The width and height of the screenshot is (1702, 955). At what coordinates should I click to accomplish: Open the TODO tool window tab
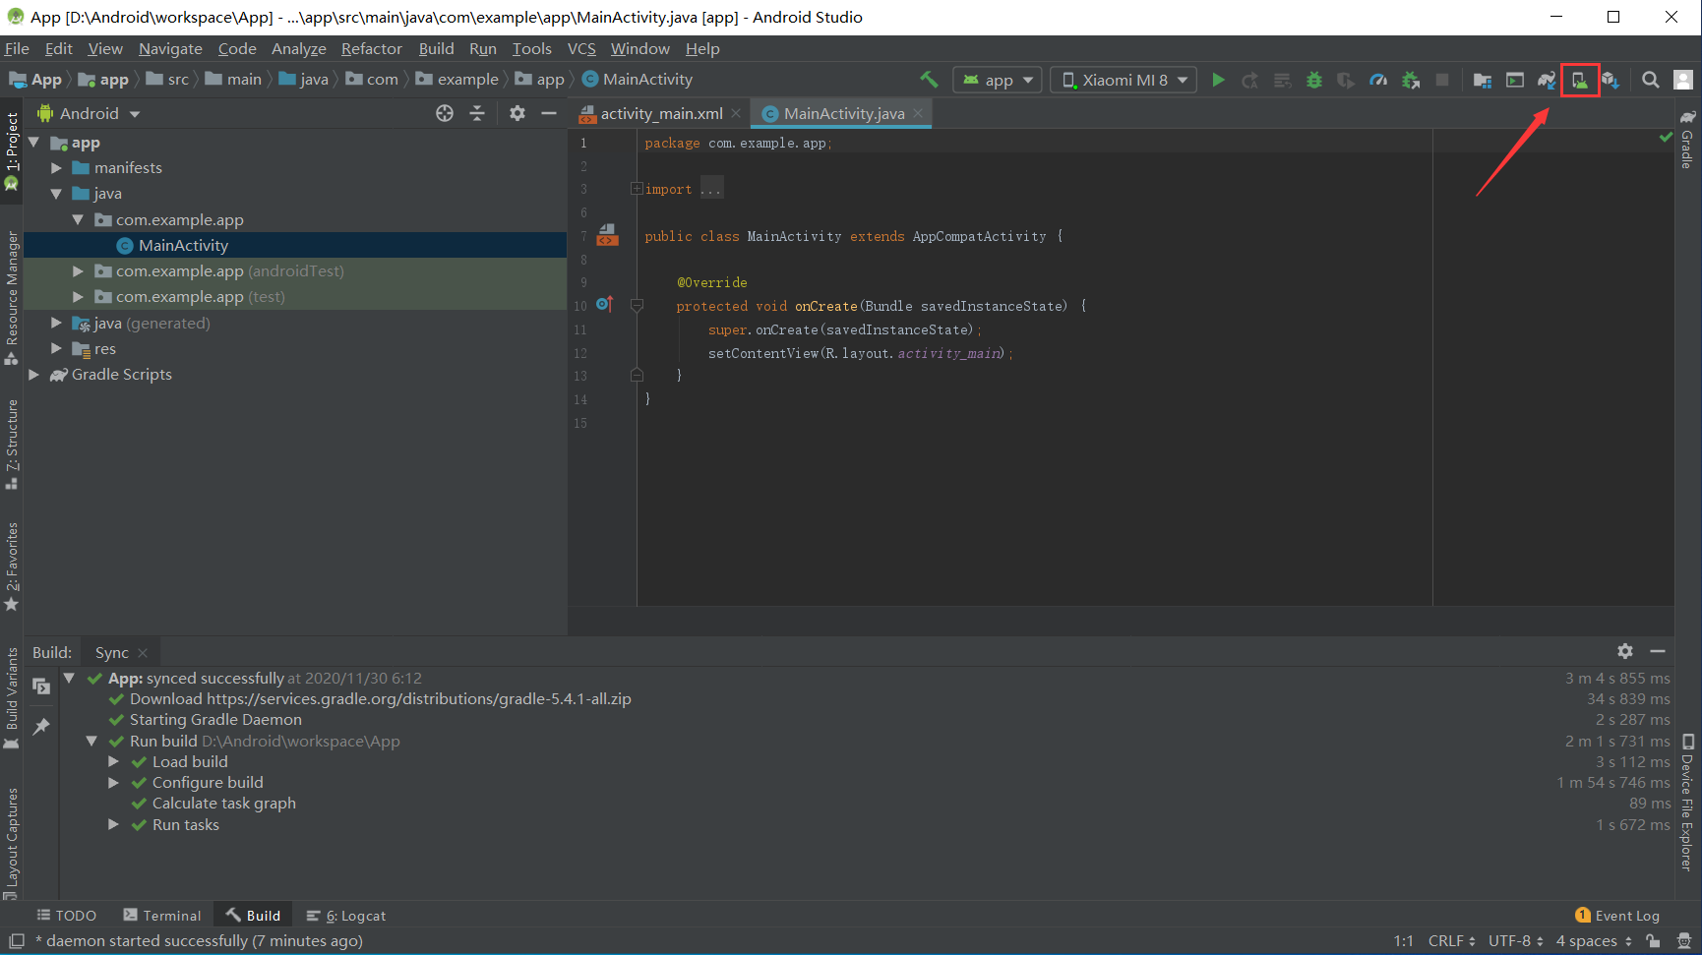(67, 916)
